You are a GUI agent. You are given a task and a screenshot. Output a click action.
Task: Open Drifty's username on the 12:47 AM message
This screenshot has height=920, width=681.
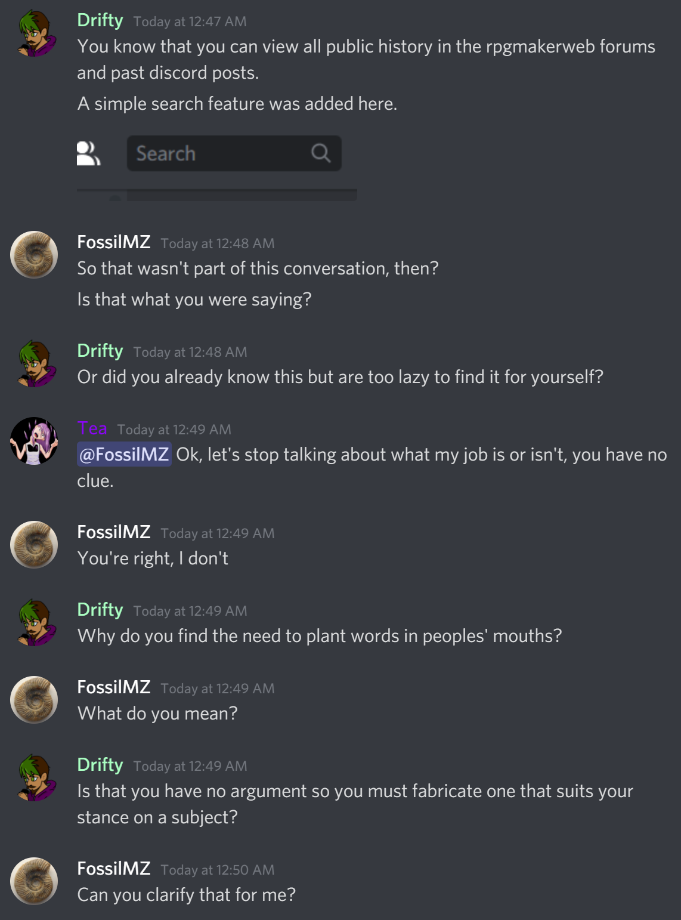click(100, 20)
